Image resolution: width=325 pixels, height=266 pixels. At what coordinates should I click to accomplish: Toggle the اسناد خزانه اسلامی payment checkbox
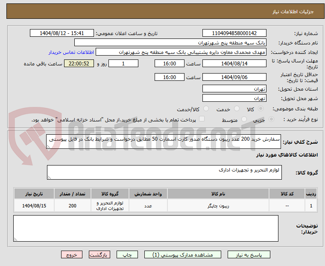point(202,119)
